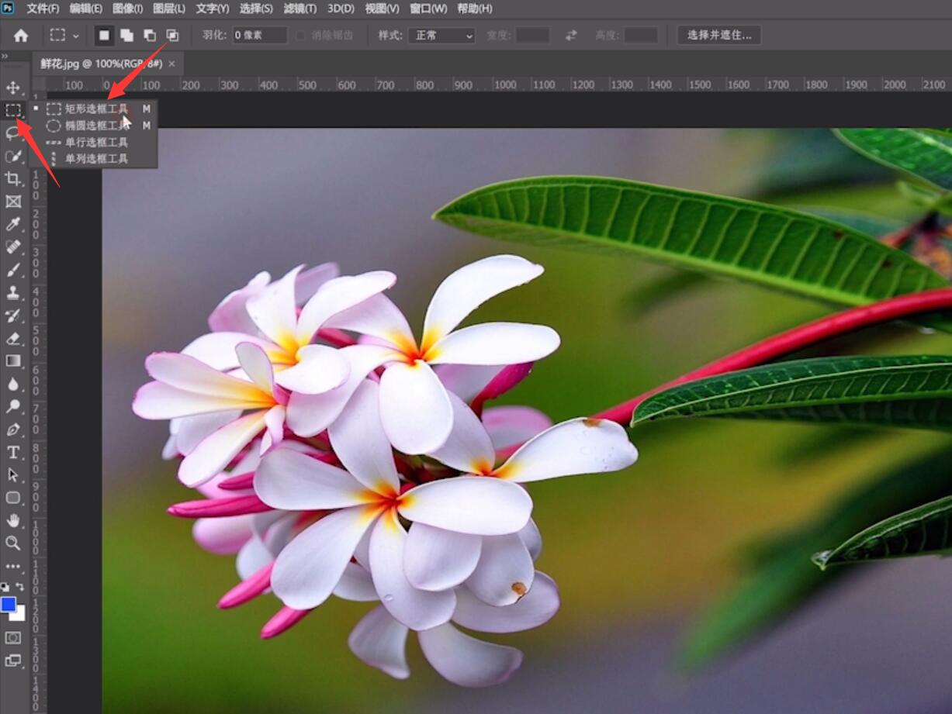Open the 3D(D) menu
This screenshot has height=714, width=952.
point(341,9)
